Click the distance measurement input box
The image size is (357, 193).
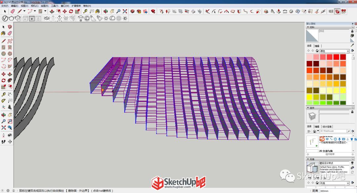tap(338, 191)
